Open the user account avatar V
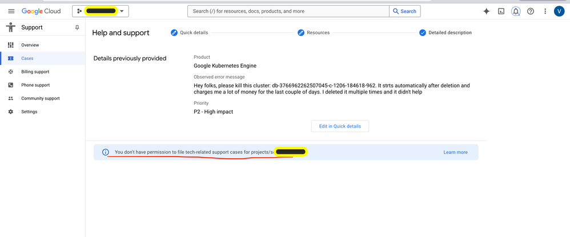 point(559,11)
